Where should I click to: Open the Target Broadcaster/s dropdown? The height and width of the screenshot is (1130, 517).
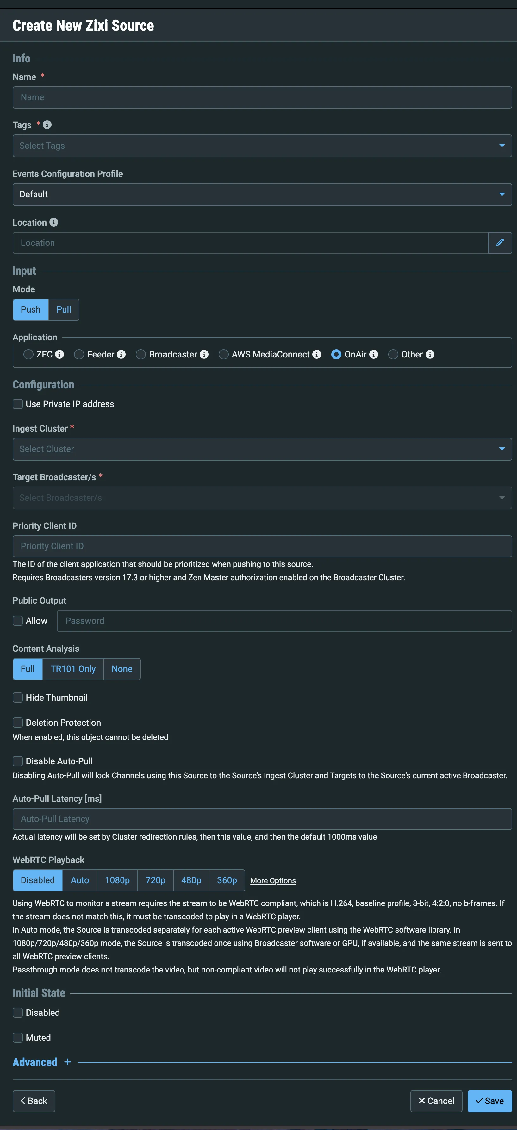(262, 498)
